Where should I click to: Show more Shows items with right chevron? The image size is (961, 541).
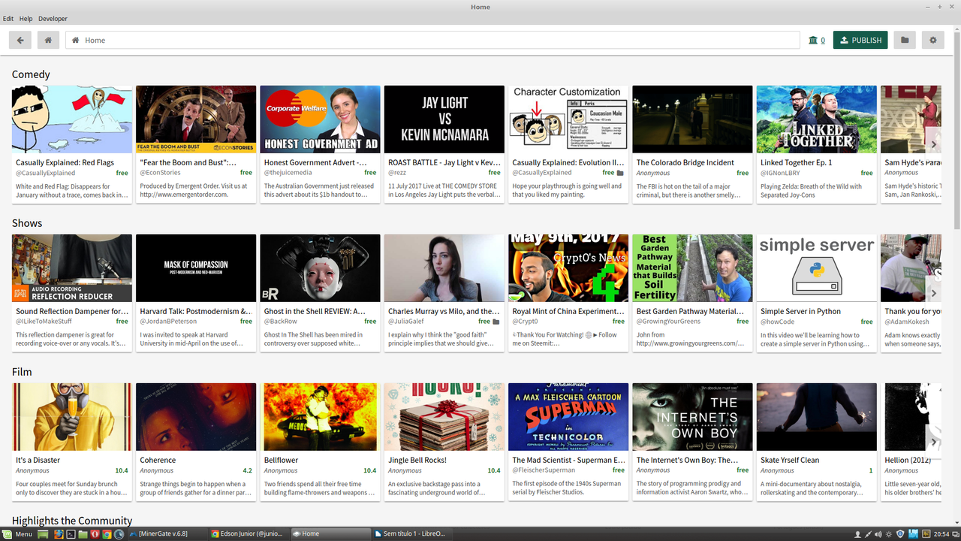(933, 293)
